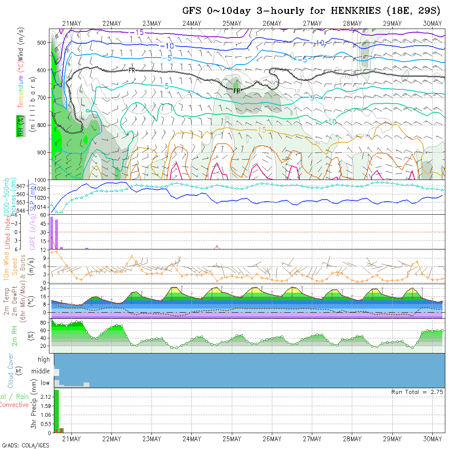This screenshot has width=449, height=449.
Task: Click the '1.59' precipitation tick value
Action: coord(46,406)
